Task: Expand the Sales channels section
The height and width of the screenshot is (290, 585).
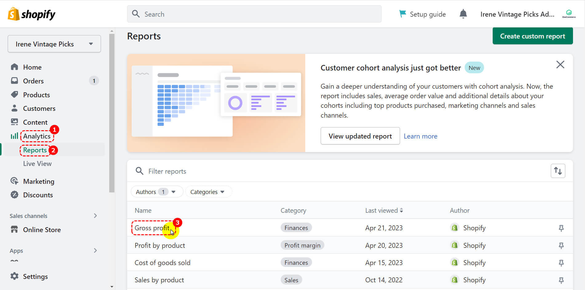Action: click(x=95, y=215)
